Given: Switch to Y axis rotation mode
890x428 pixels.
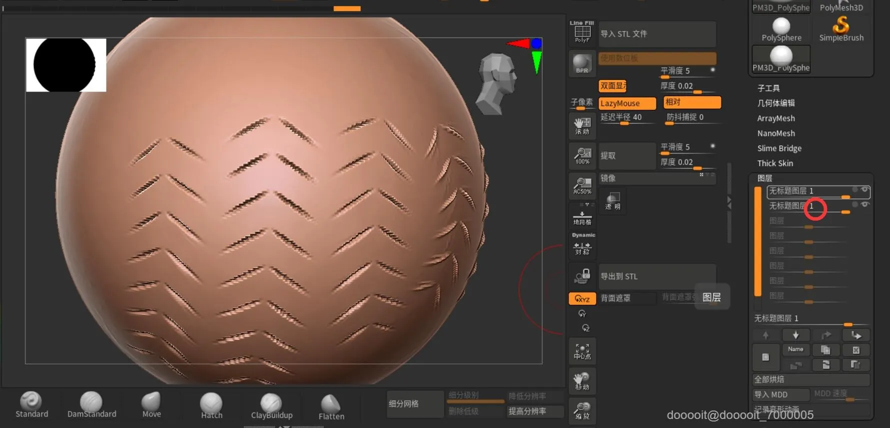Looking at the screenshot, I should (582, 313).
